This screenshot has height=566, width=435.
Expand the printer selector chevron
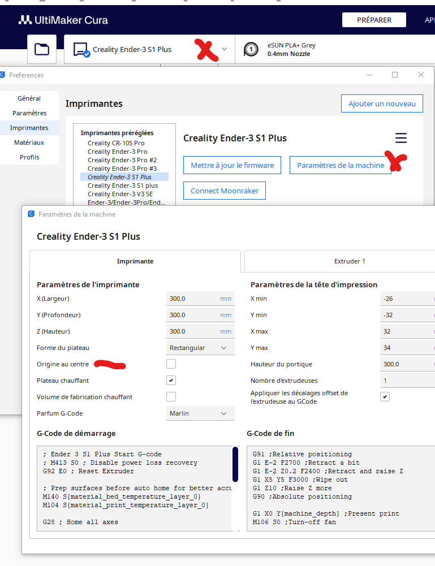224,49
